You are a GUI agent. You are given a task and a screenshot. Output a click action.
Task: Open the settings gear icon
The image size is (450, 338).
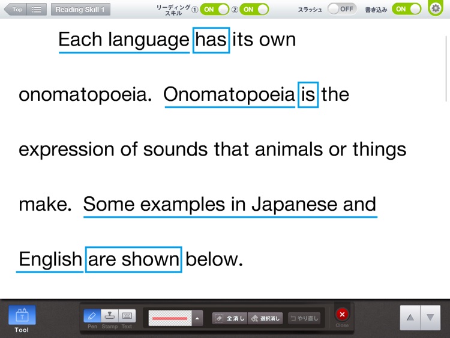pos(436,8)
